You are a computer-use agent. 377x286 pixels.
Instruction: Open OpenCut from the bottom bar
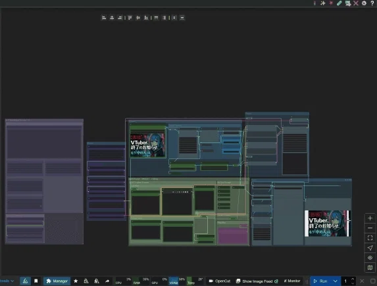[219, 281]
